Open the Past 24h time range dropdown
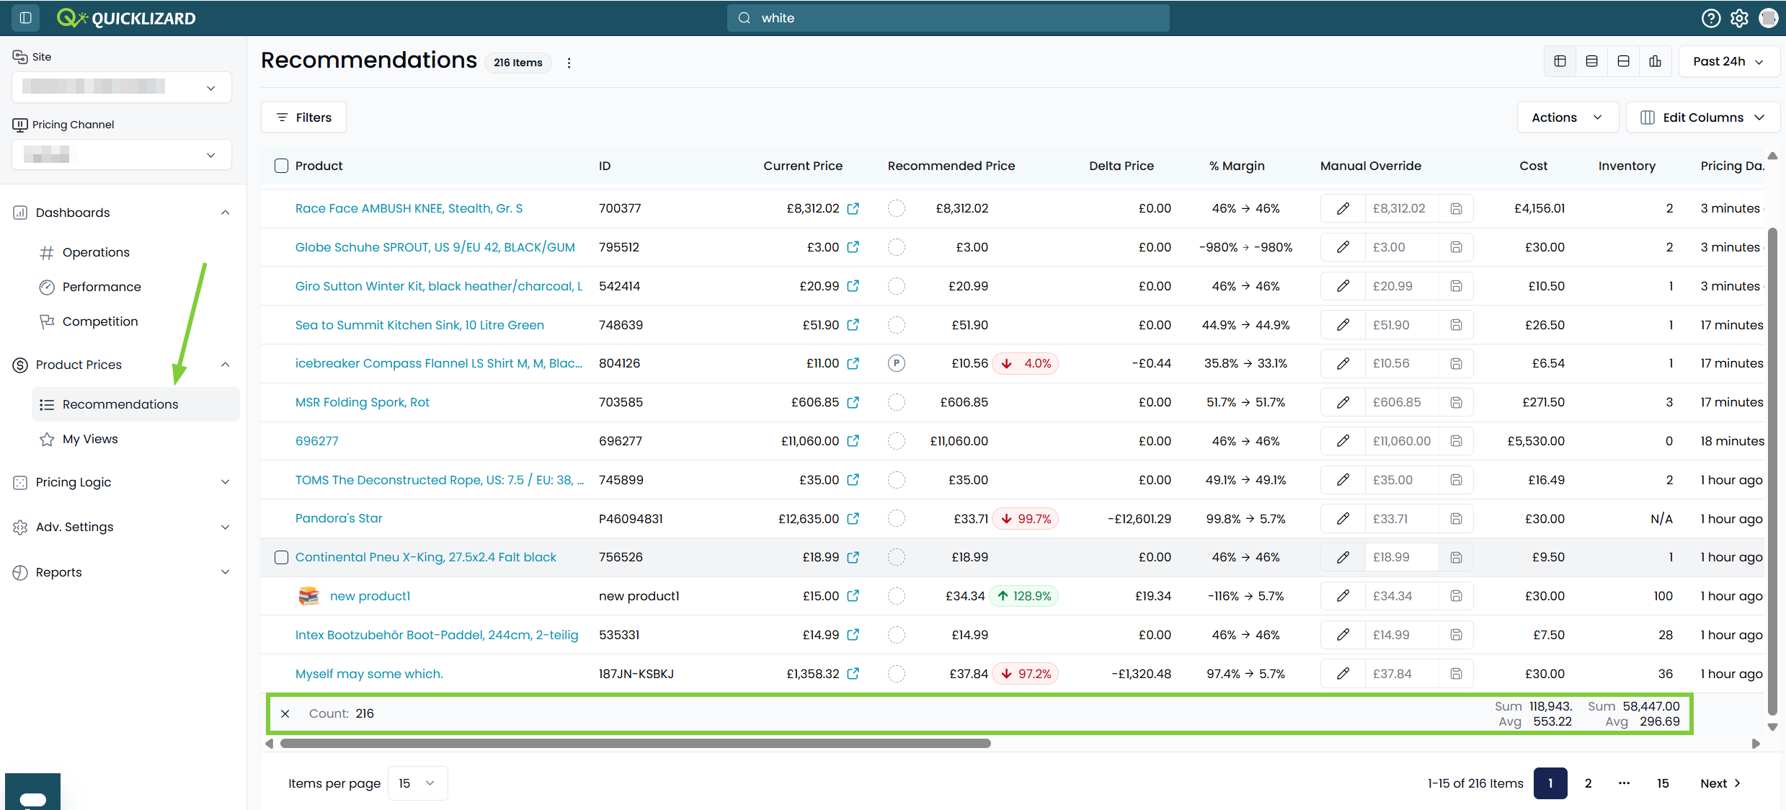This screenshot has height=810, width=1786. point(1728,61)
